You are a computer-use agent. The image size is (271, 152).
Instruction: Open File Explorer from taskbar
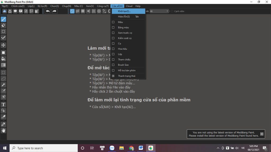coord(121,148)
